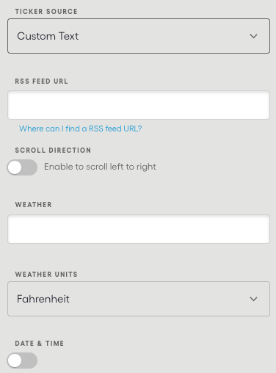
Task: Open the Weather Units dropdown
Action: point(139,299)
